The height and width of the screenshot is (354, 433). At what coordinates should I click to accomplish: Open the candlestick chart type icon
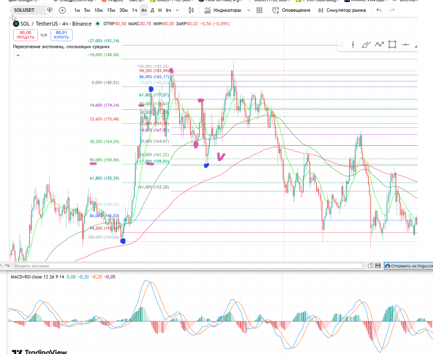pyautogui.click(x=191, y=10)
